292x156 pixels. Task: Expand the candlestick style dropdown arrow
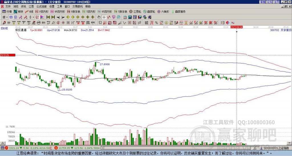33,17
